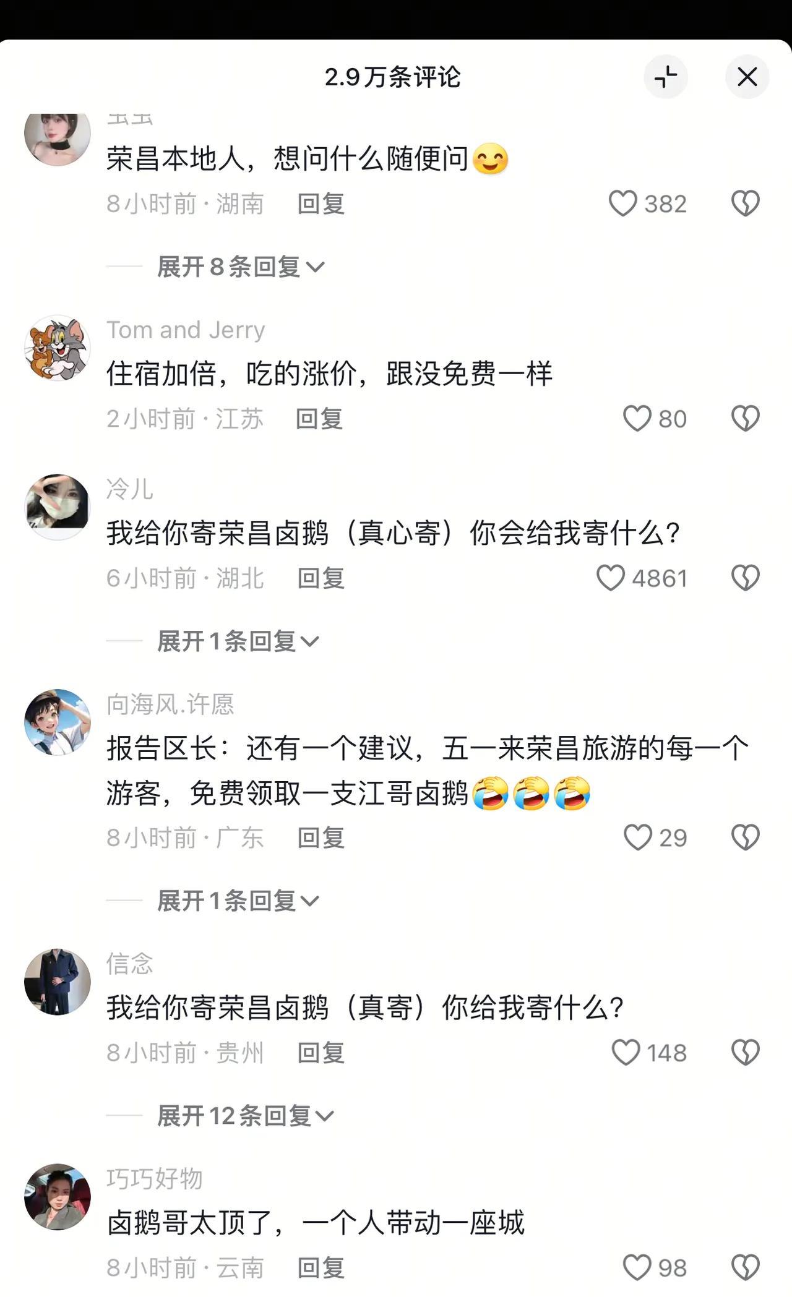Reply to 巧巧好物's comment
The width and height of the screenshot is (792, 1297).
point(321,1268)
